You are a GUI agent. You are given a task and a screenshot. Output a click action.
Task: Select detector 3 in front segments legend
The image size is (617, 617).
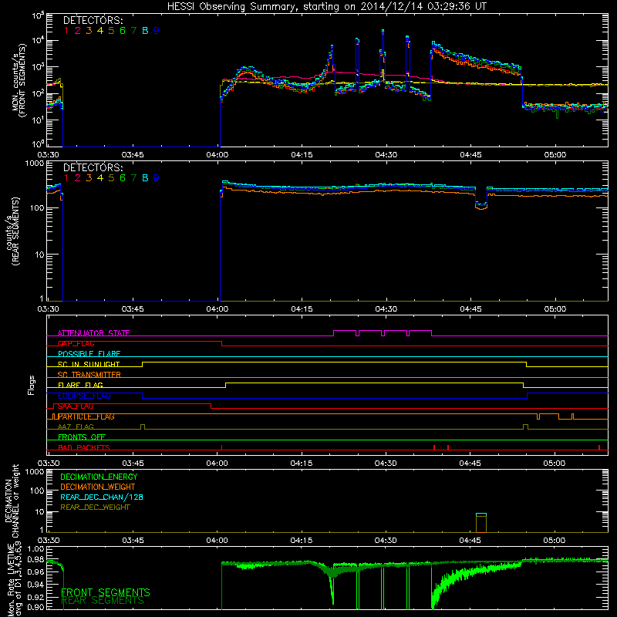tap(89, 31)
